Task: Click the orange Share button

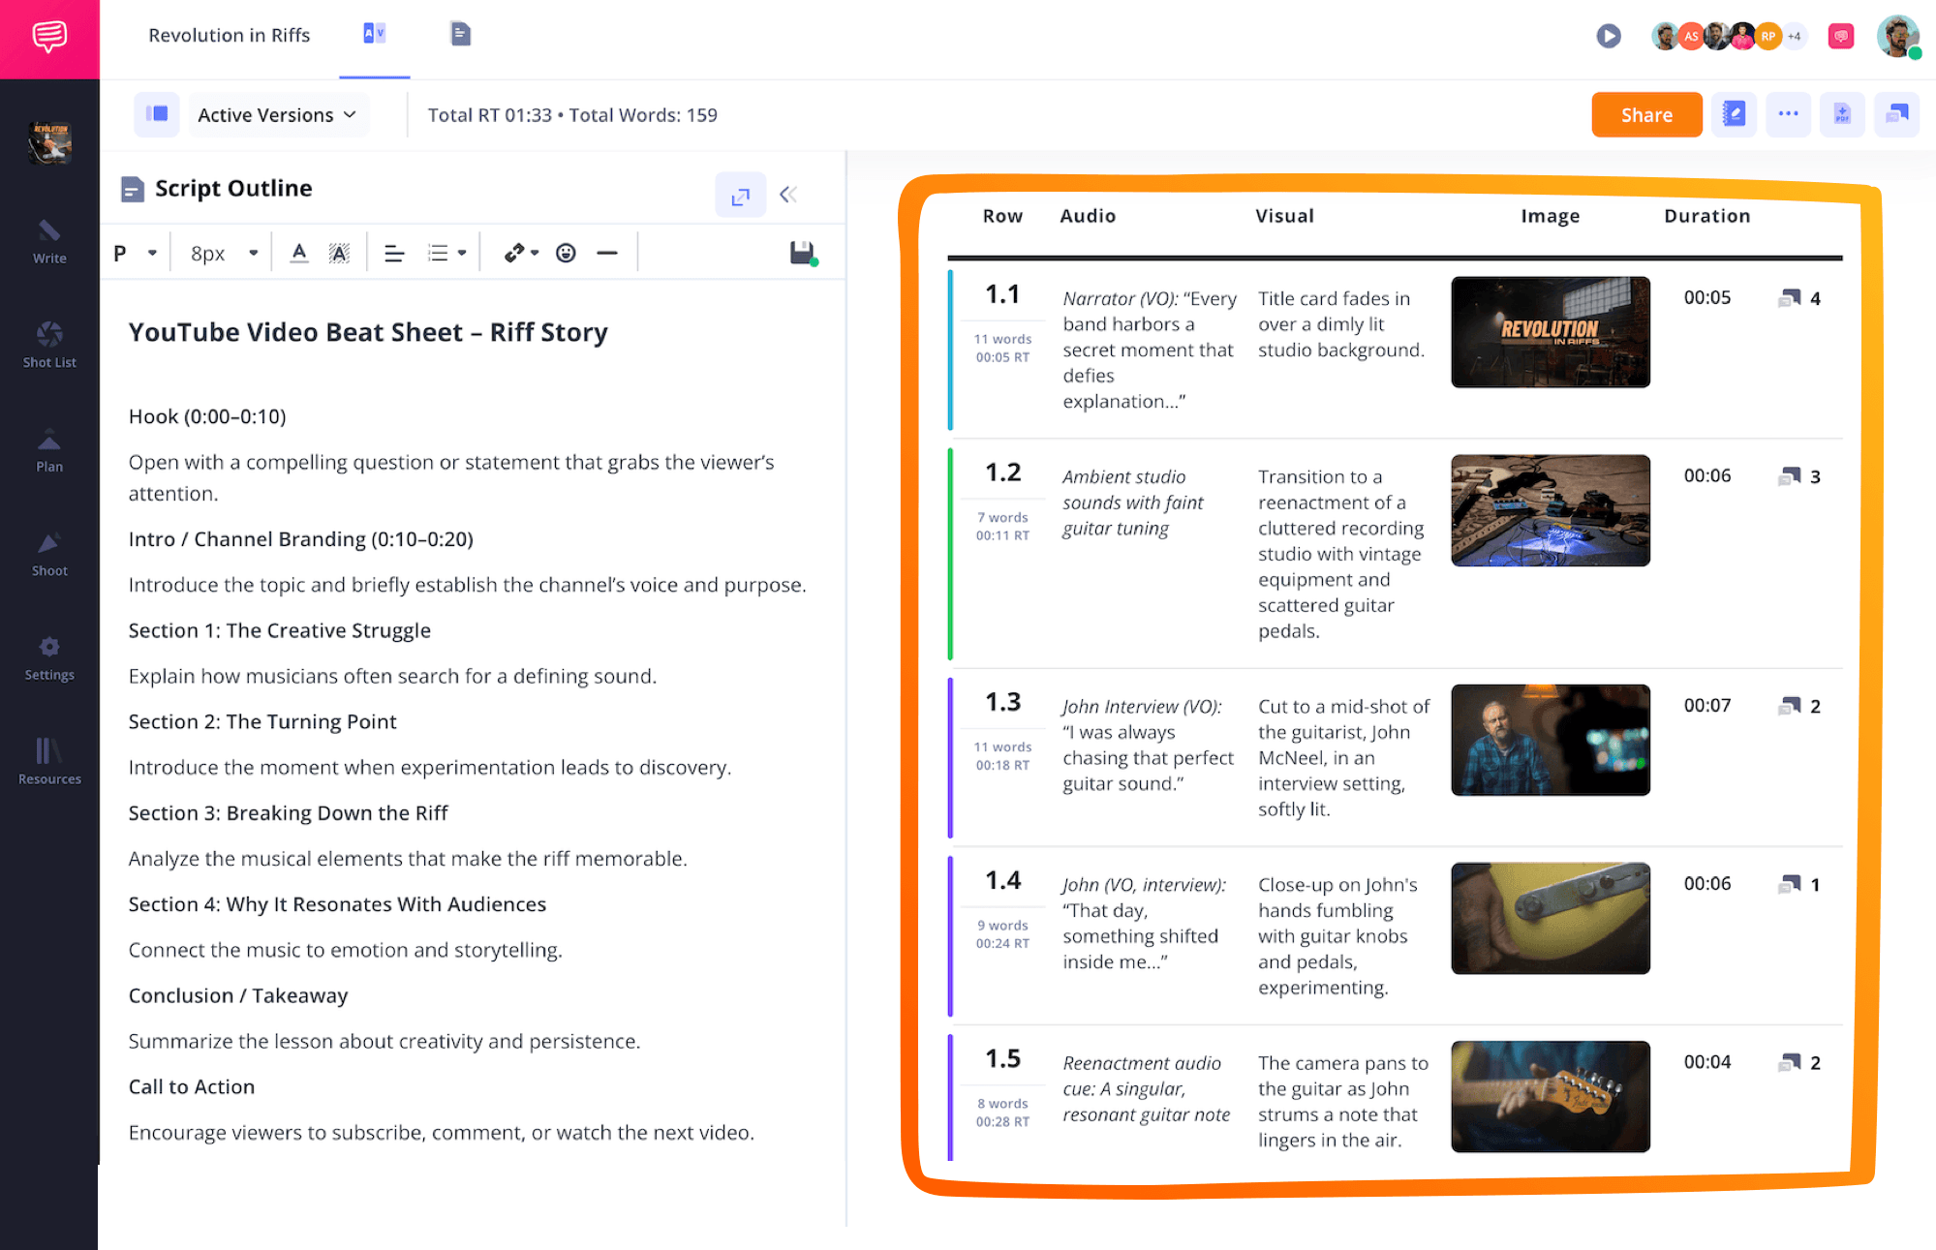Action: point(1645,114)
